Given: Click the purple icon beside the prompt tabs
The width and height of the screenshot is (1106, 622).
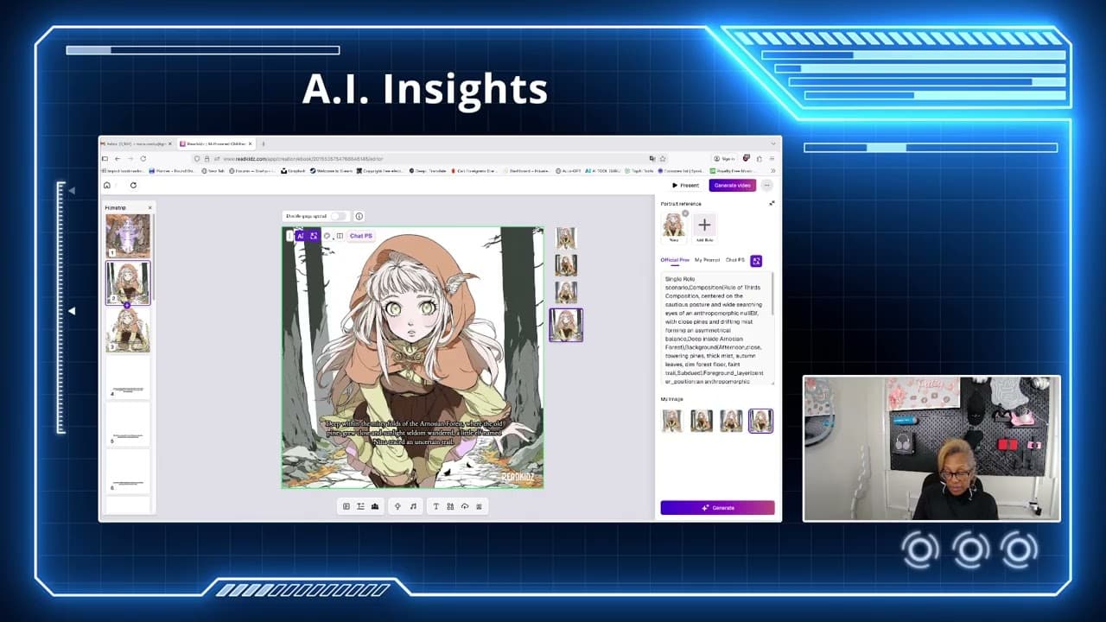Looking at the screenshot, I should [756, 261].
